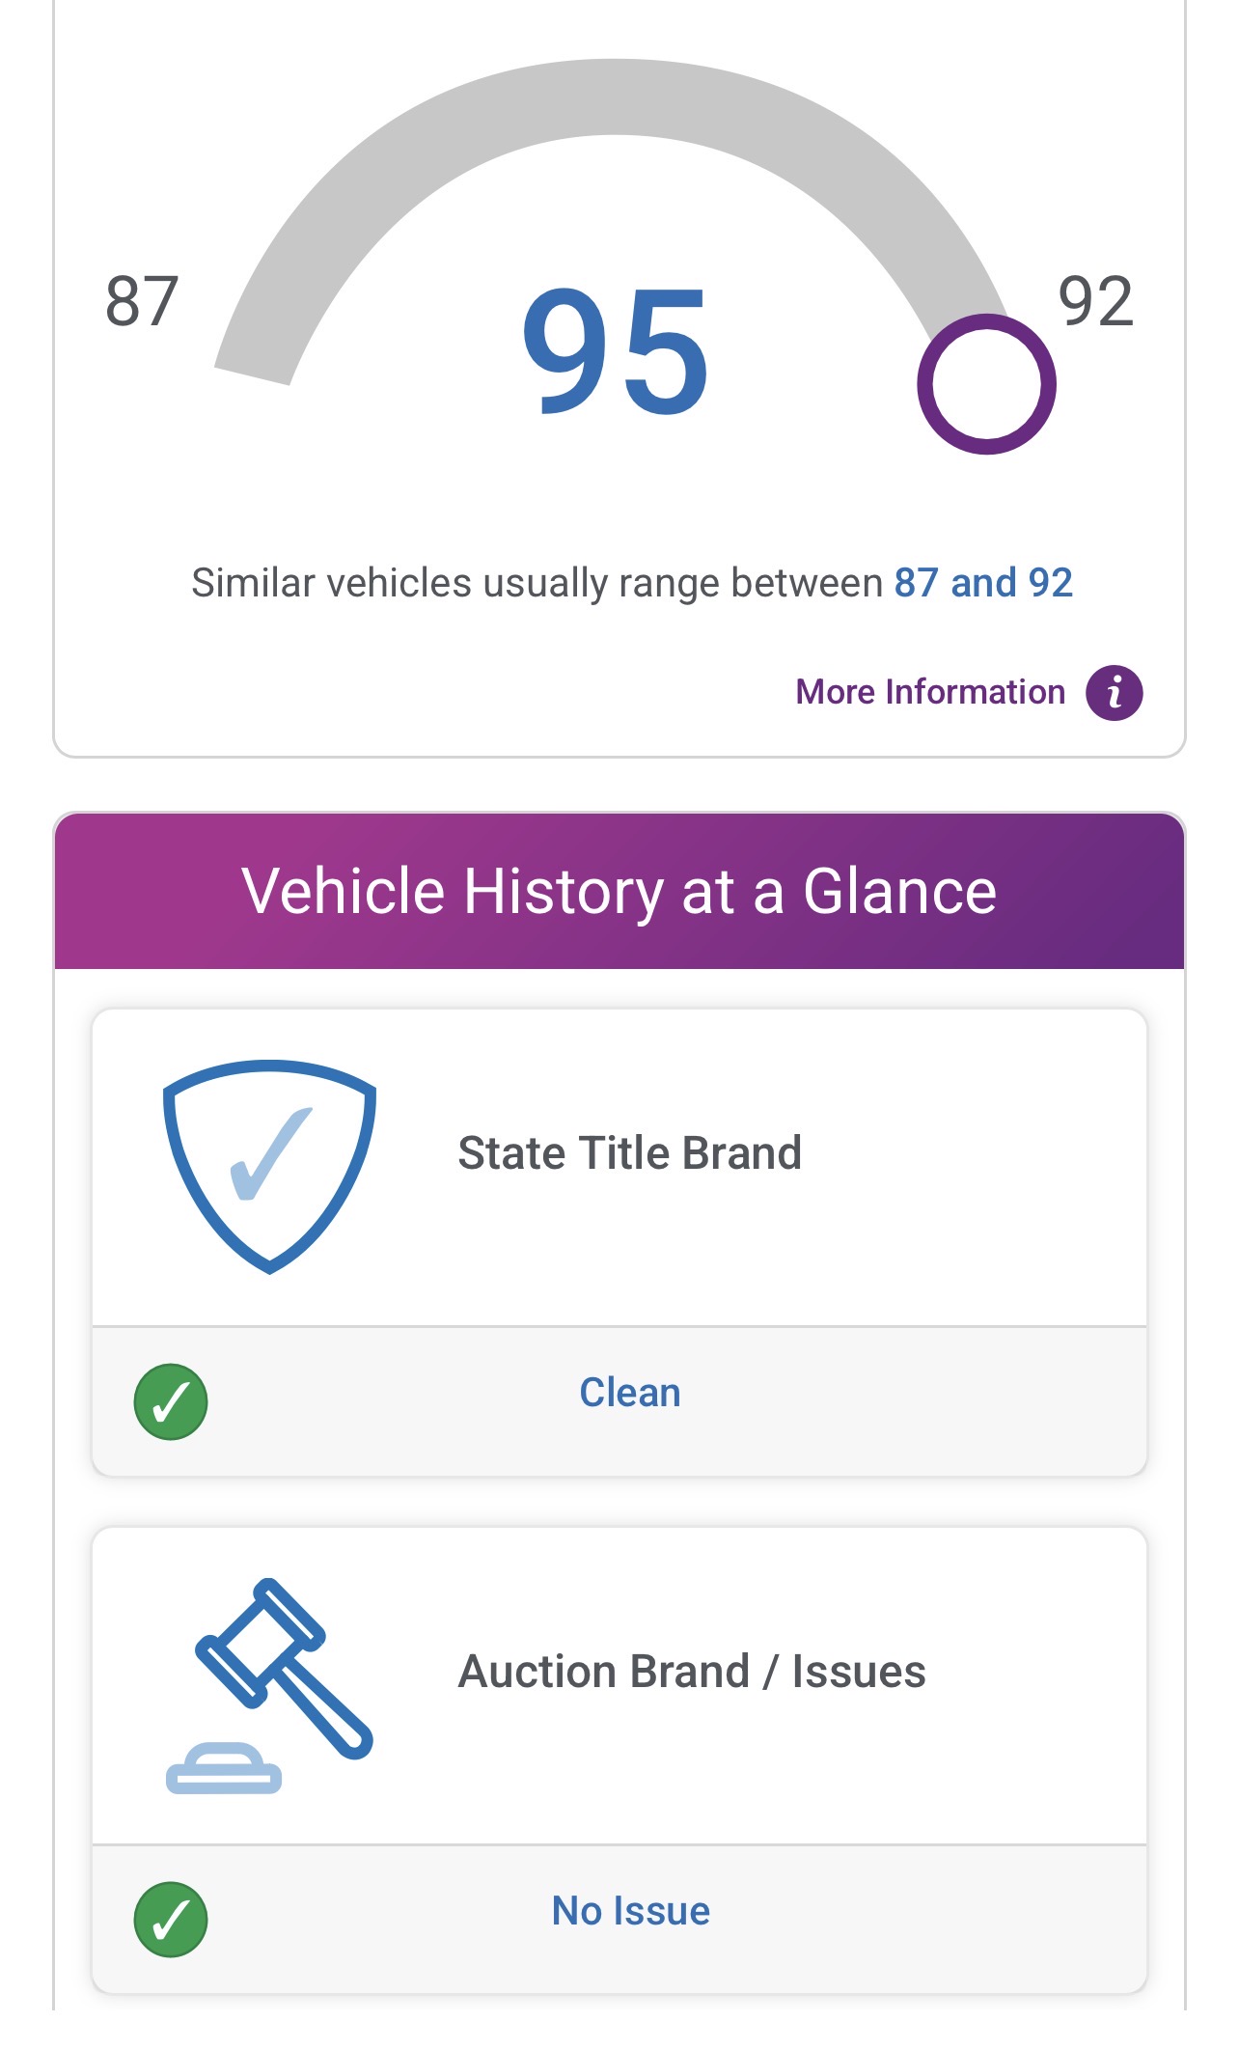Tap the Clean result row background

click(x=619, y=1401)
